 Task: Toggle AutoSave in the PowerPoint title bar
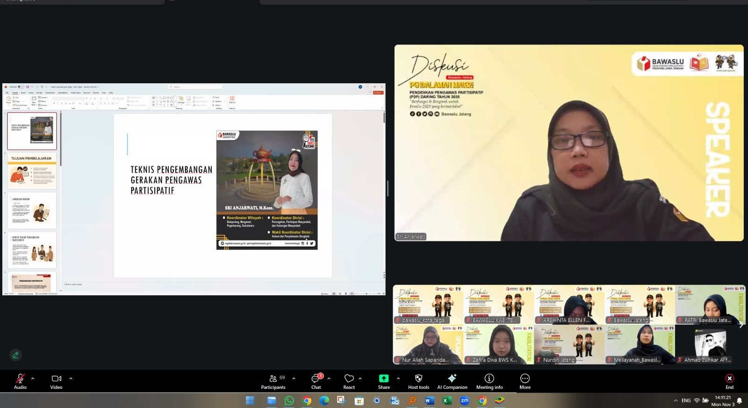[x=21, y=87]
